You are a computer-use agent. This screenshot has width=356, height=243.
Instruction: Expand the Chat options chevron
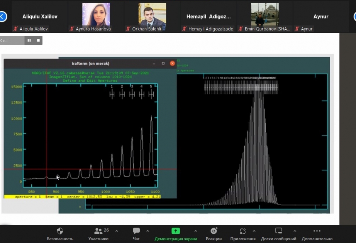148,231
